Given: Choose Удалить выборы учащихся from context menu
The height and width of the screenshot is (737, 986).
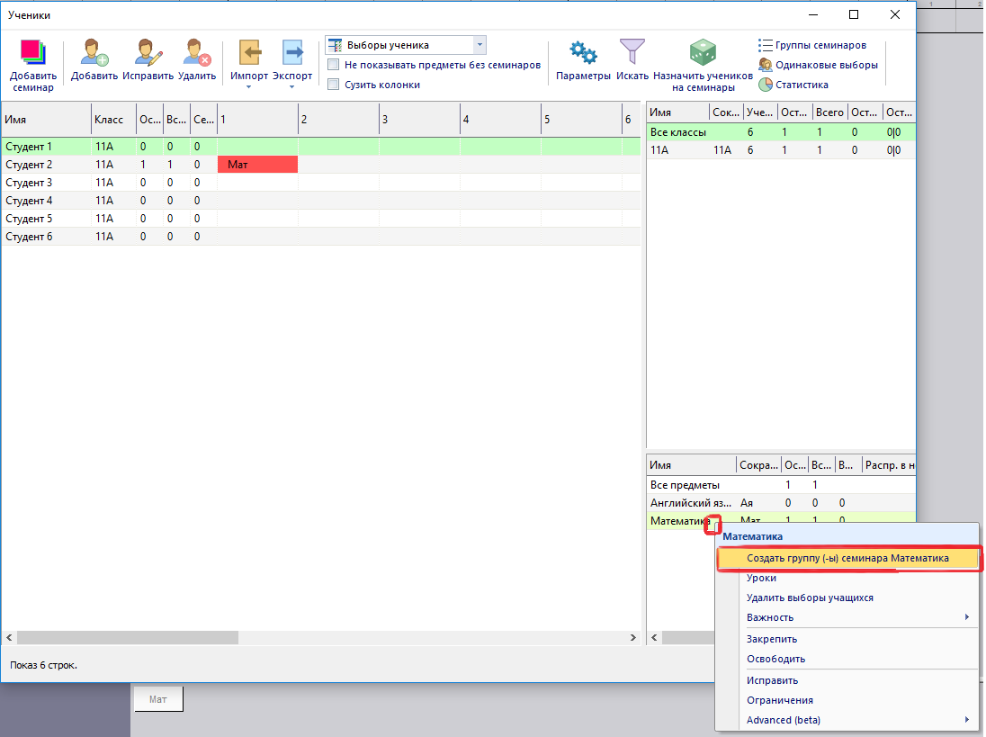Looking at the screenshot, I should [810, 598].
